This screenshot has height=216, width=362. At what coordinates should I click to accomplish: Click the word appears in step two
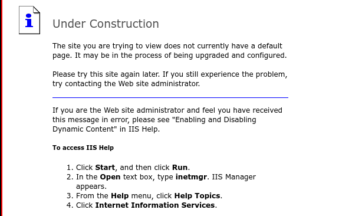tap(91, 186)
